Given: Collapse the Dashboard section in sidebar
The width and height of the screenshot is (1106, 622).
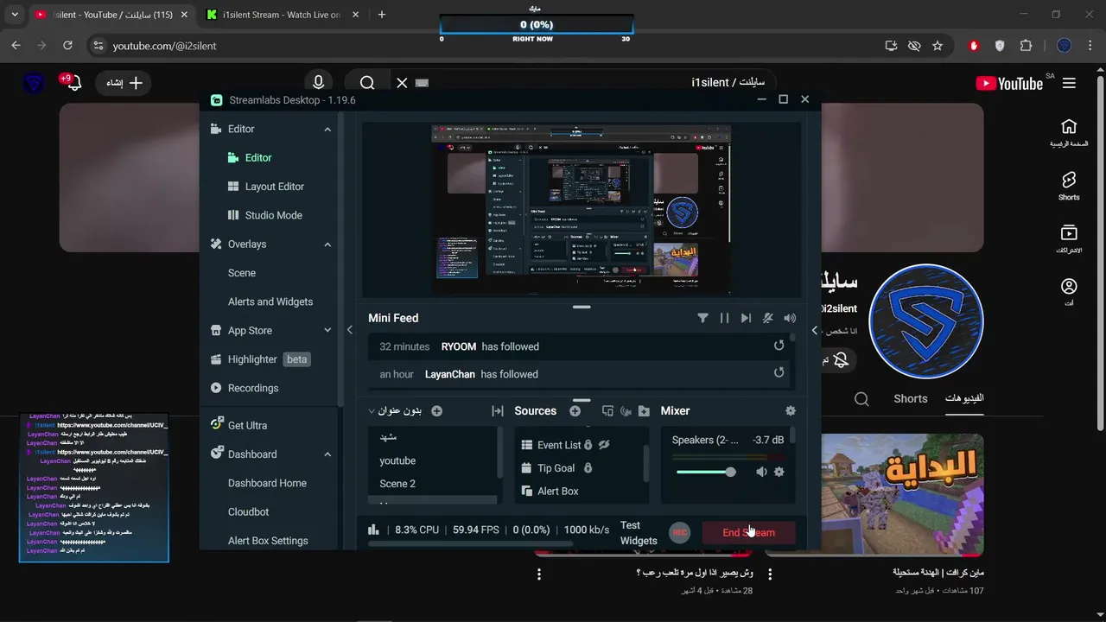Looking at the screenshot, I should (x=327, y=454).
